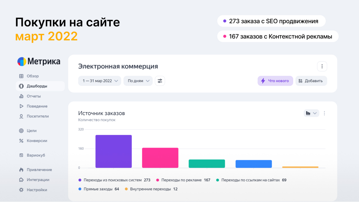This screenshot has width=359, height=202.
Task: Toggle Переходы по ссылкам на сайтах legend item
Action: click(251, 180)
